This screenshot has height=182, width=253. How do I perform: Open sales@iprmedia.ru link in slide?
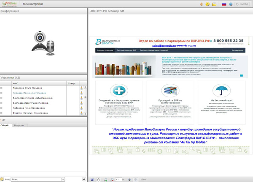click(164, 46)
